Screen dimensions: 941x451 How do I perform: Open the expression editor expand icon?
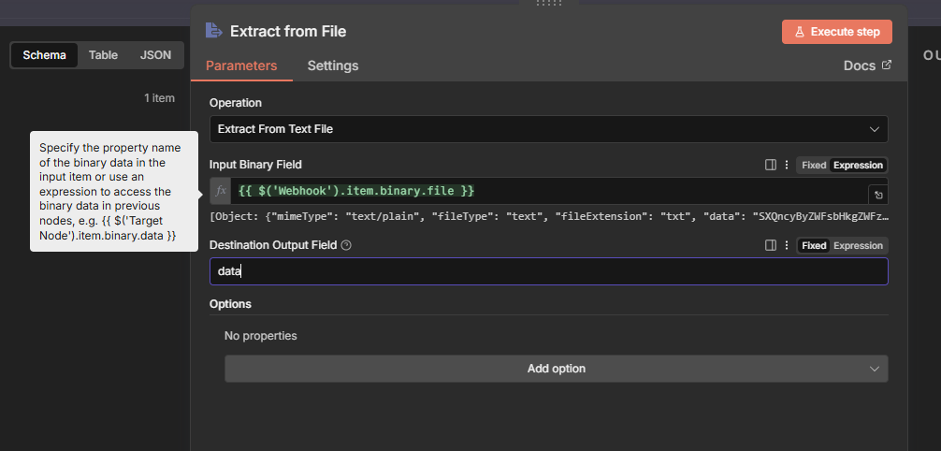(877, 195)
